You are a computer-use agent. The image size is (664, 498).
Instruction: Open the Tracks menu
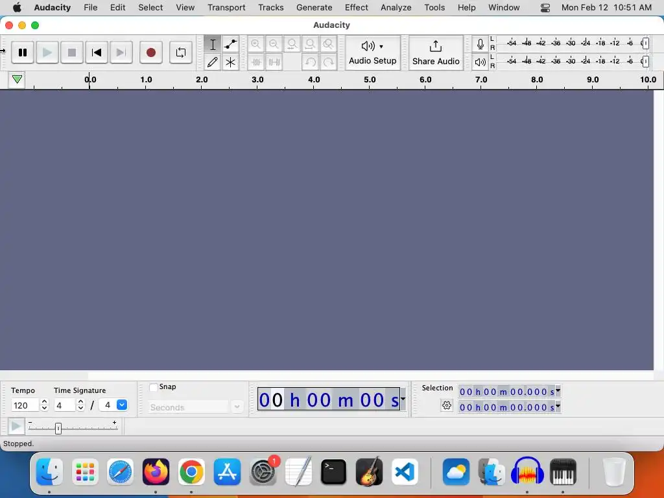tap(270, 8)
